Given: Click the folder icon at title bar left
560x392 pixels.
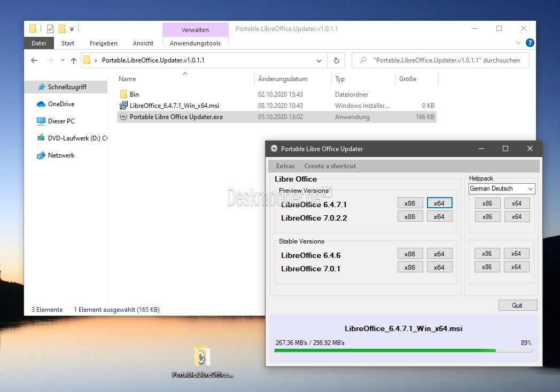Looking at the screenshot, I should (33, 28).
